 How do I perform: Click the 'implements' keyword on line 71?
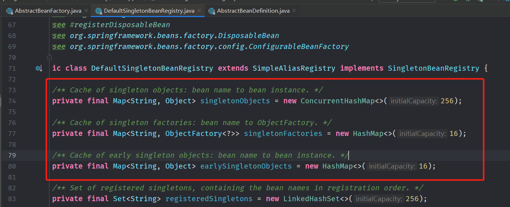362,68
